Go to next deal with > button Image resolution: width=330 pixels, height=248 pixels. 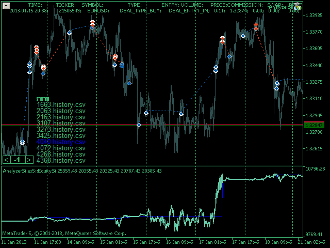(x=29, y=160)
